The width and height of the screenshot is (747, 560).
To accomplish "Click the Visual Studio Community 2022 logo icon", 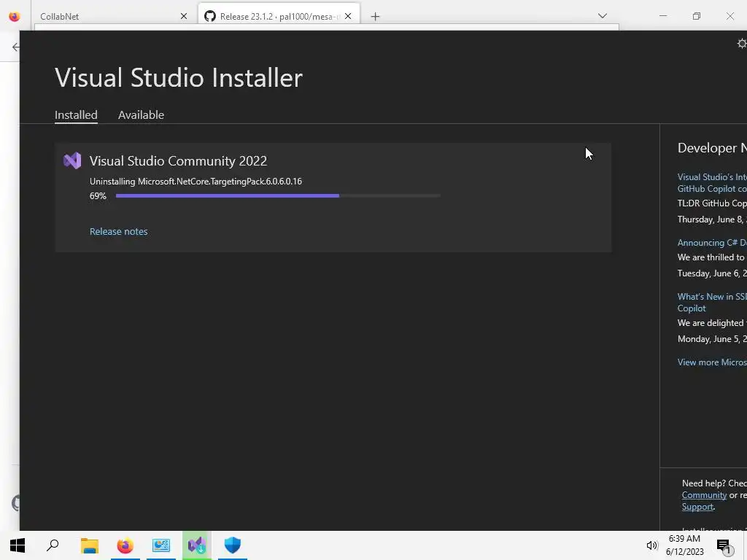I will 72,161.
